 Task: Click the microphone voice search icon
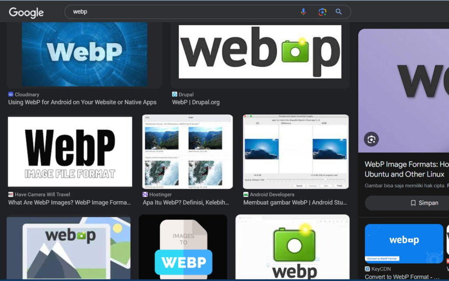[303, 12]
